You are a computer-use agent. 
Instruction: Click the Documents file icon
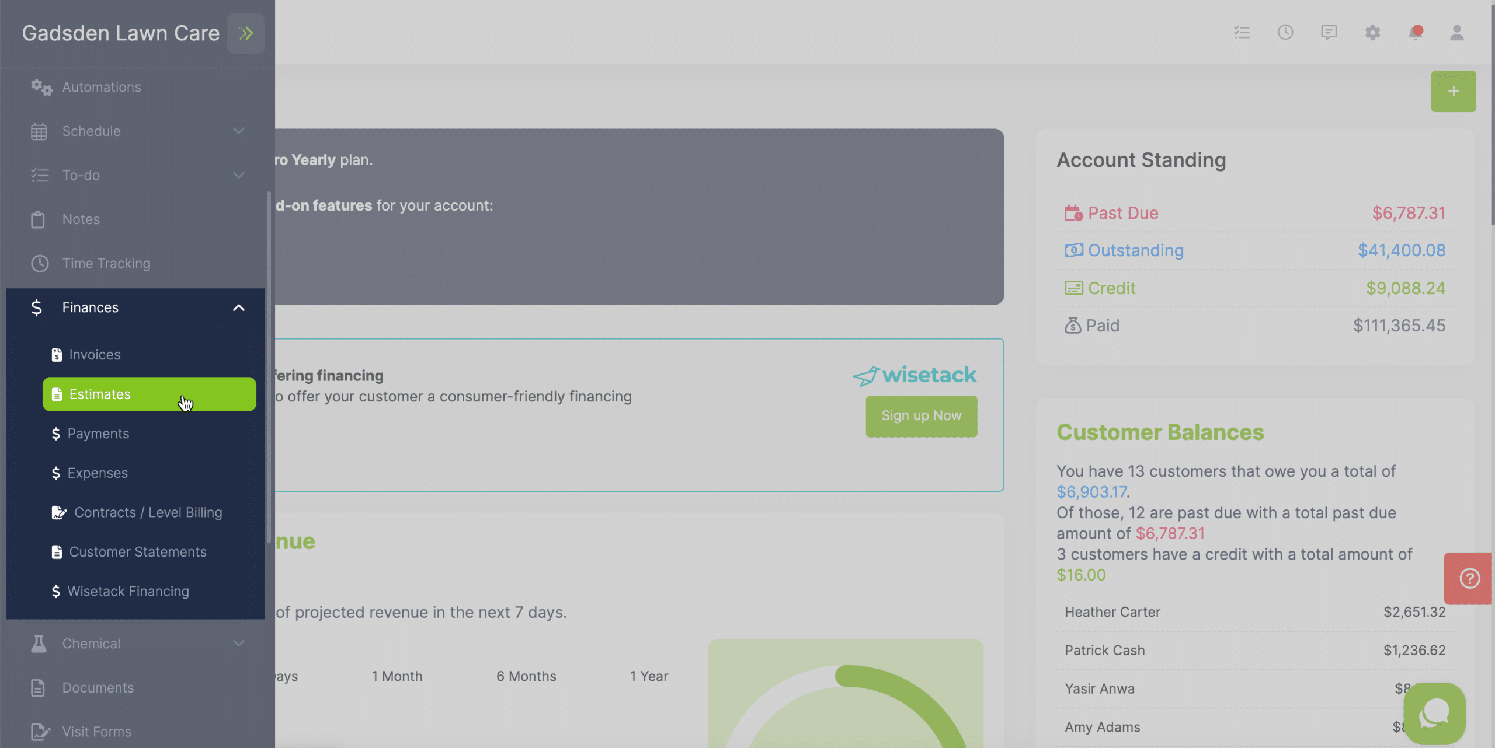[37, 688]
